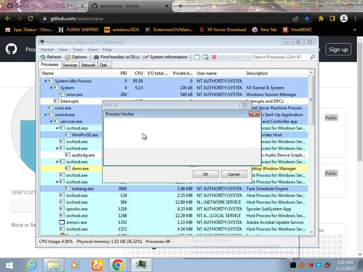Viewport: 363px width, 272px height.
Task: Open the View menu
Action: [63, 50]
